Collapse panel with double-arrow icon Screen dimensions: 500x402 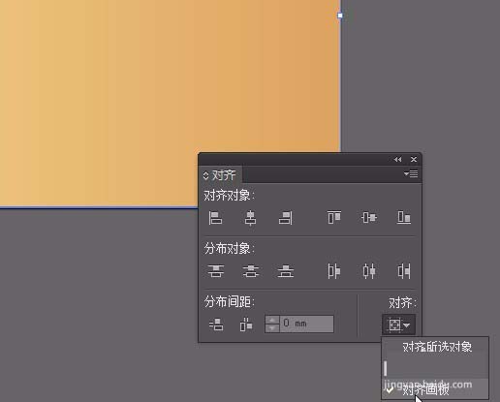pos(397,160)
